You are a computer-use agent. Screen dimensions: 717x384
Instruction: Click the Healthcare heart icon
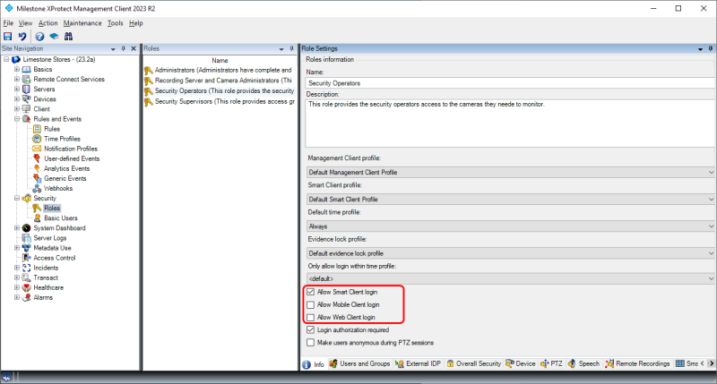[27, 287]
